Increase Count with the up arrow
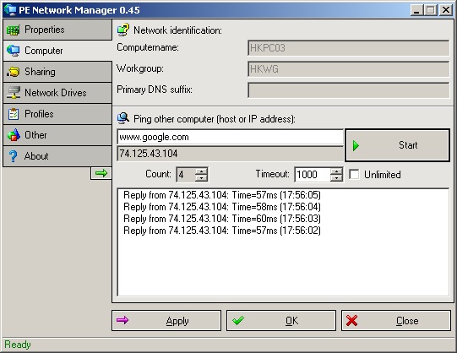457x353 pixels. pyautogui.click(x=201, y=171)
